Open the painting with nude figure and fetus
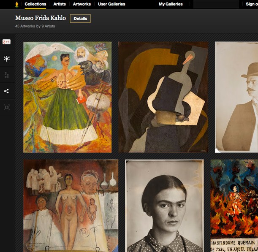Image resolution: width=258 pixels, height=252 pixels. (71, 206)
